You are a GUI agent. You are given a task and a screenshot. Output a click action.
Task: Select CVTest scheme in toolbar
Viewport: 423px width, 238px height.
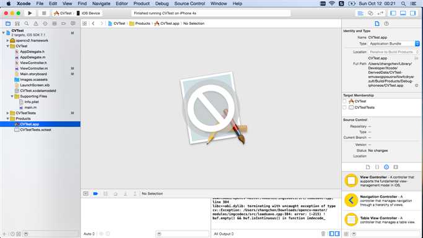coord(63,13)
